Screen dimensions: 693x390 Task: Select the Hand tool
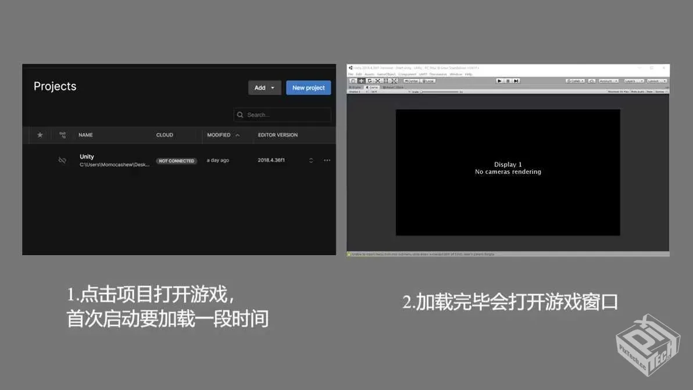[x=354, y=81]
